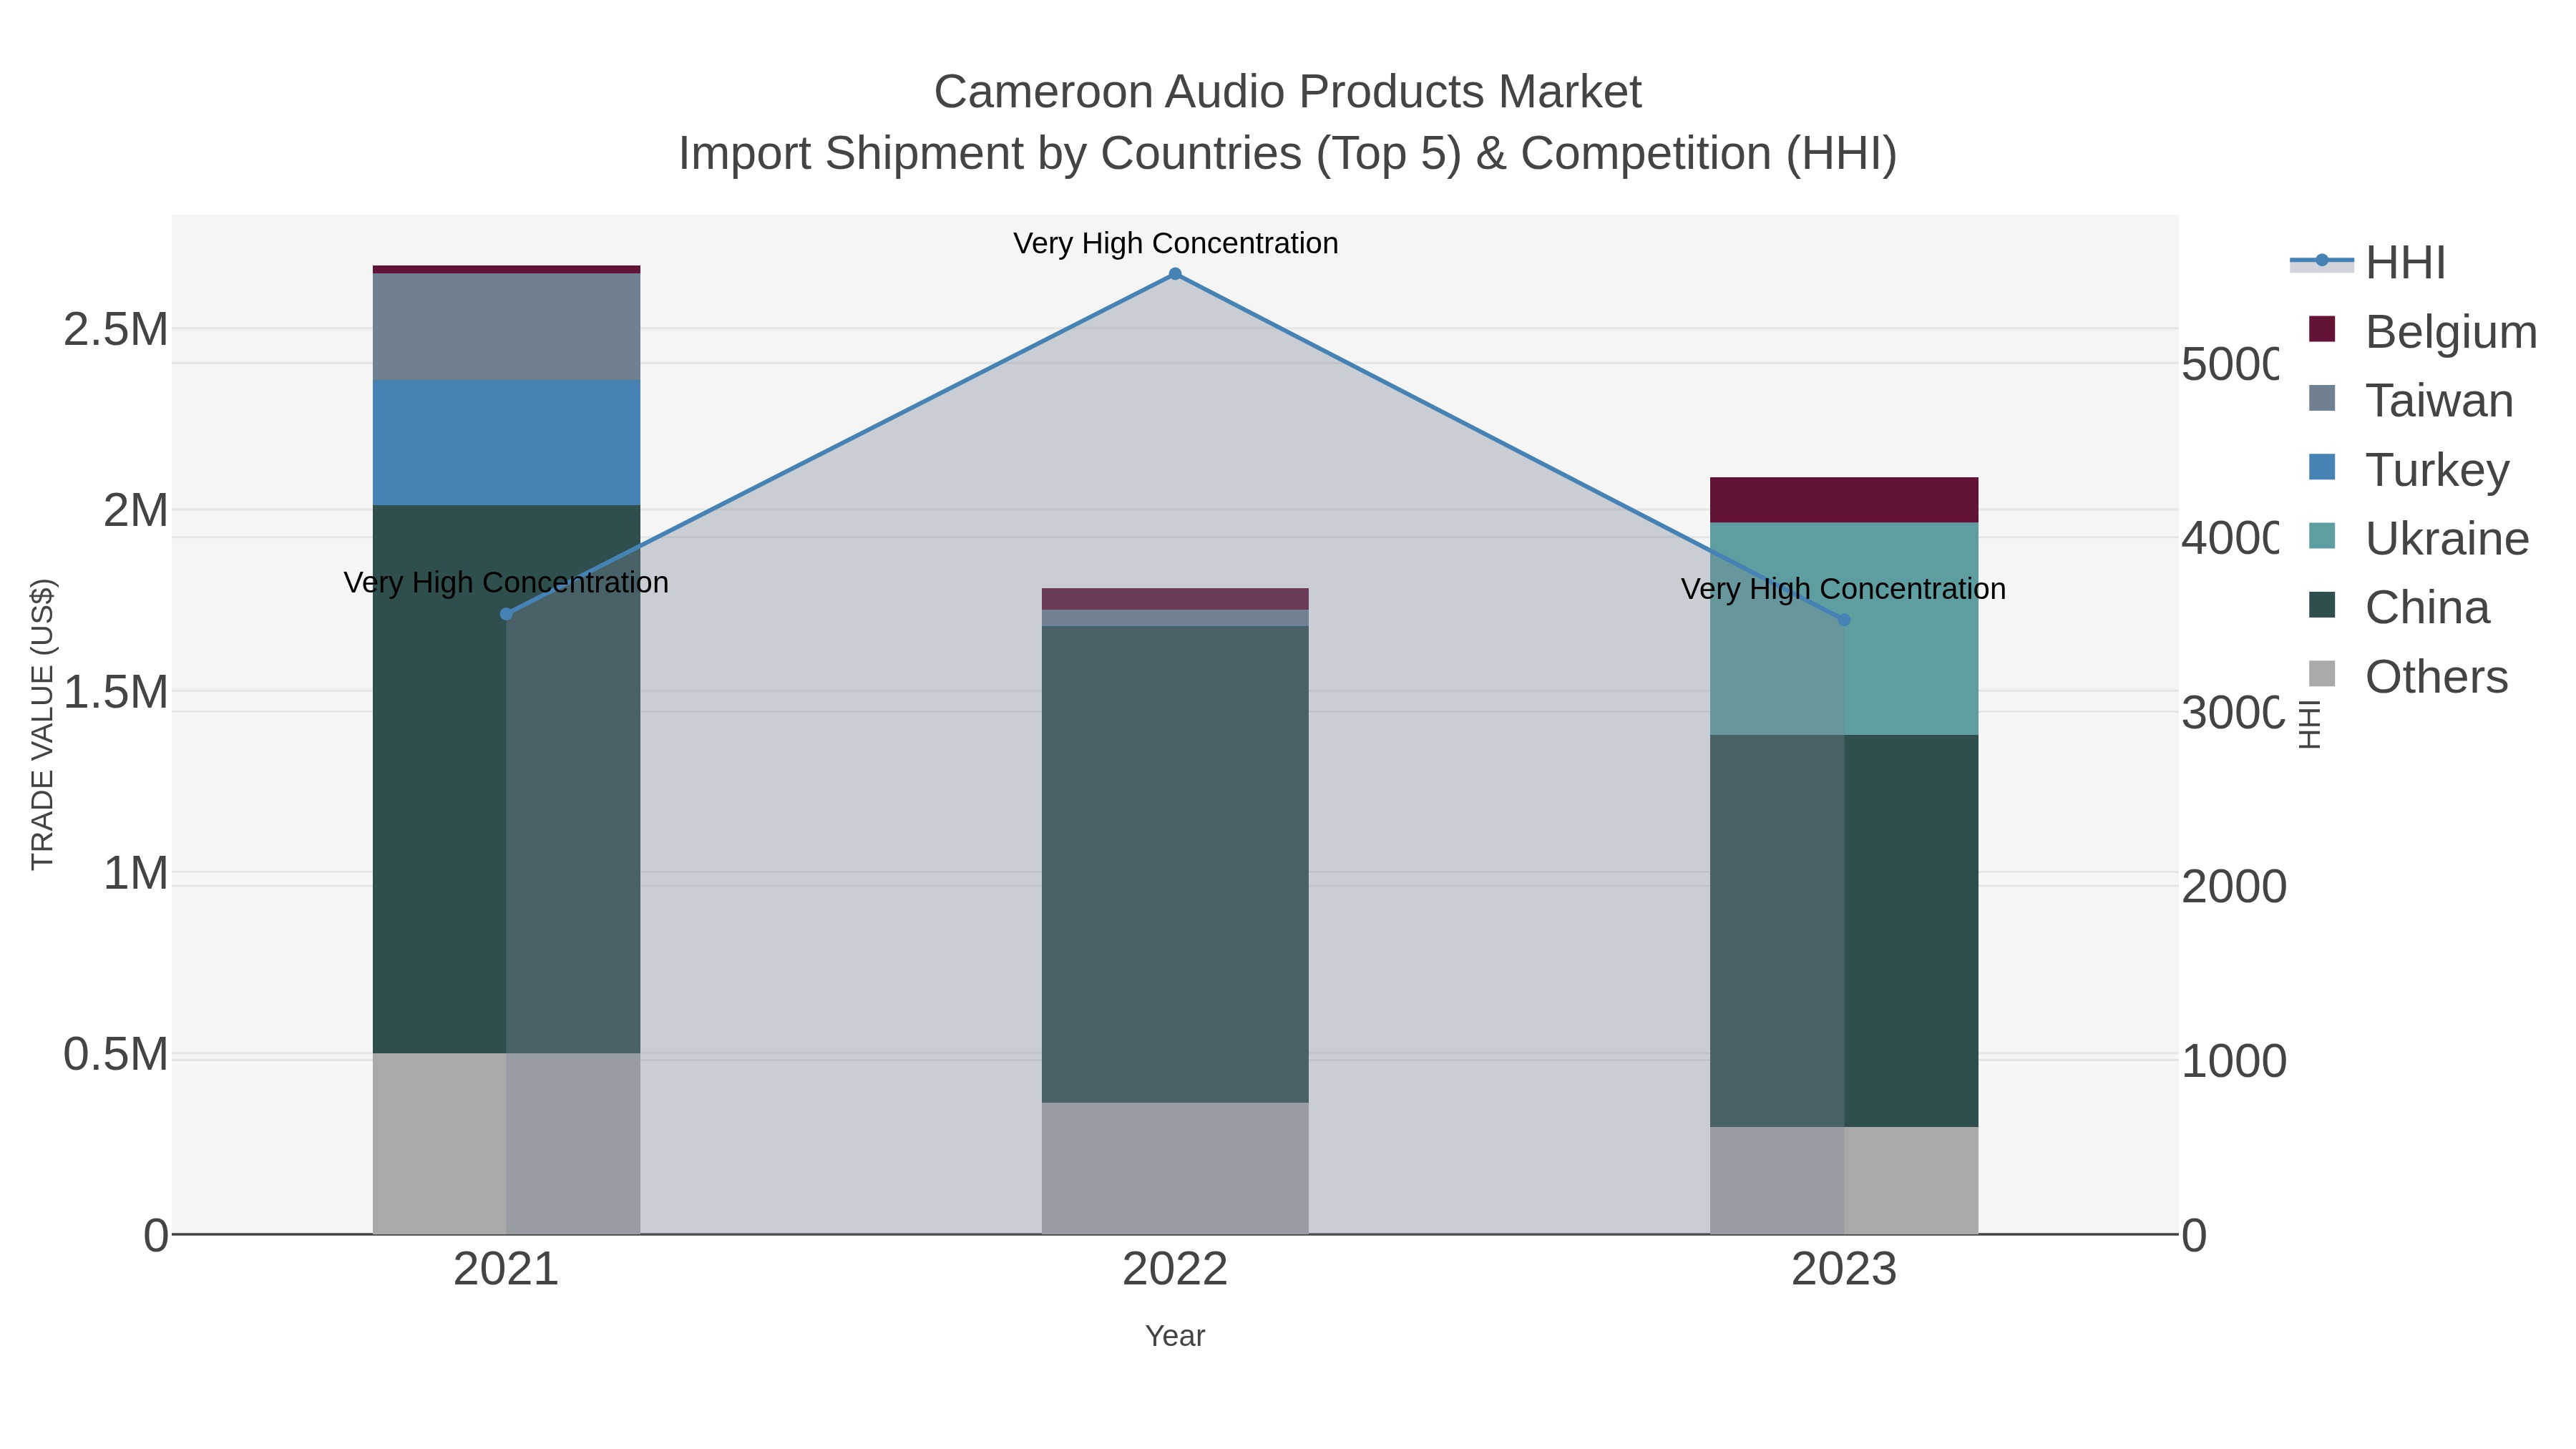Click the HHI data point for 2022
The width and height of the screenshot is (2576, 1449).
(x=1175, y=274)
